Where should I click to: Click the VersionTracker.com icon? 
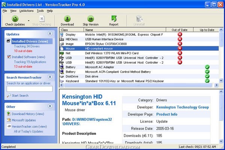coord(9,126)
